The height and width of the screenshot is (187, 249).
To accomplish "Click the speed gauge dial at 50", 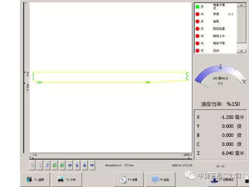I will 220,68.
